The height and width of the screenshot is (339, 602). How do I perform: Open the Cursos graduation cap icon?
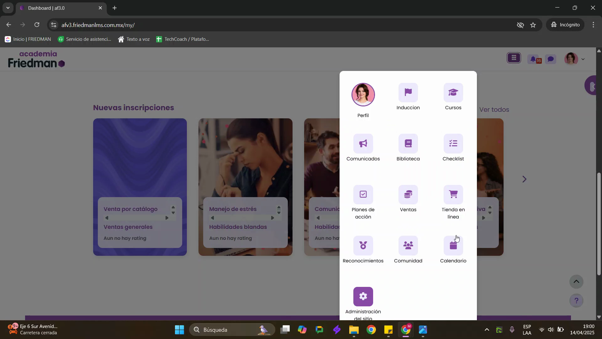453,93
